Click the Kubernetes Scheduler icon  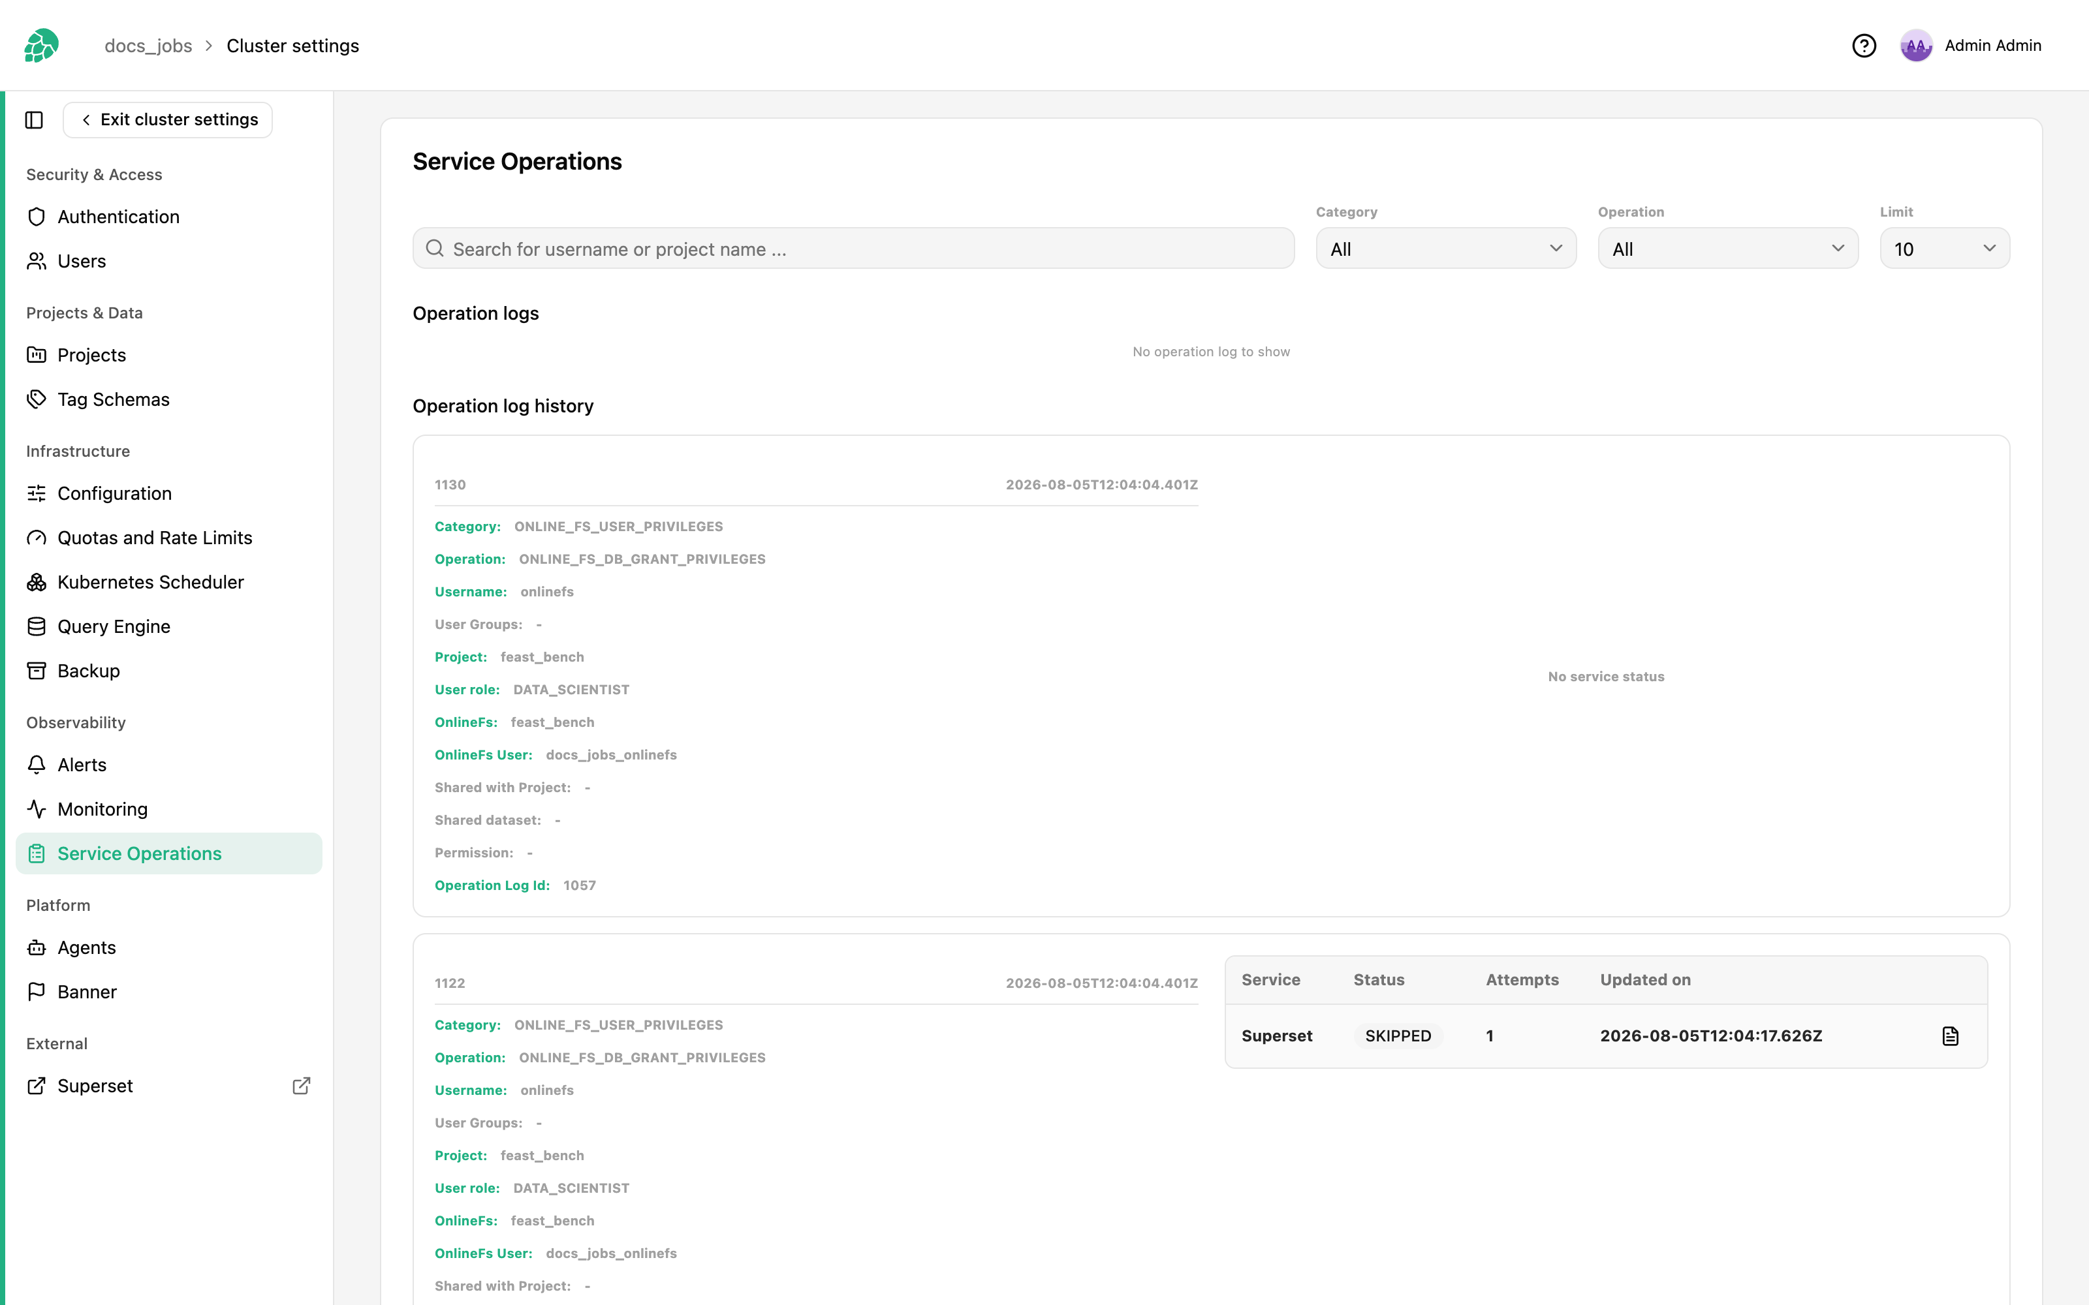pos(37,582)
